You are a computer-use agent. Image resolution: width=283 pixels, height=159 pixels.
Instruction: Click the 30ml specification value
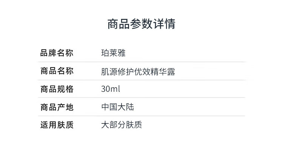(111, 90)
